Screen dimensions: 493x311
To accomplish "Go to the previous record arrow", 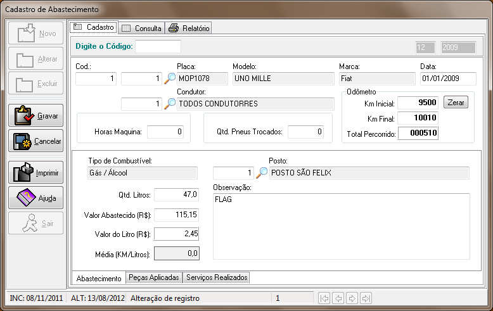I will [338, 298].
